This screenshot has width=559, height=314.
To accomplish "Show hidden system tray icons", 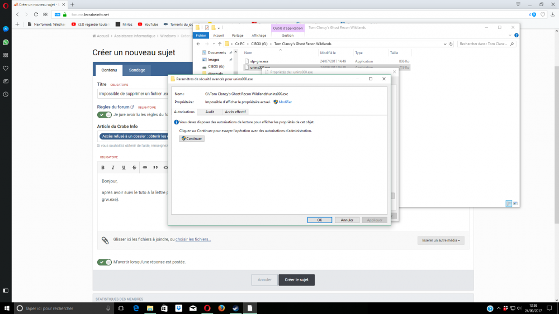I will (x=499, y=308).
